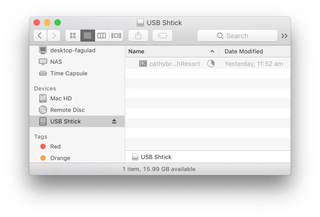Go forward with the right chevron button
This screenshot has height=217, width=320.
(x=54, y=36)
